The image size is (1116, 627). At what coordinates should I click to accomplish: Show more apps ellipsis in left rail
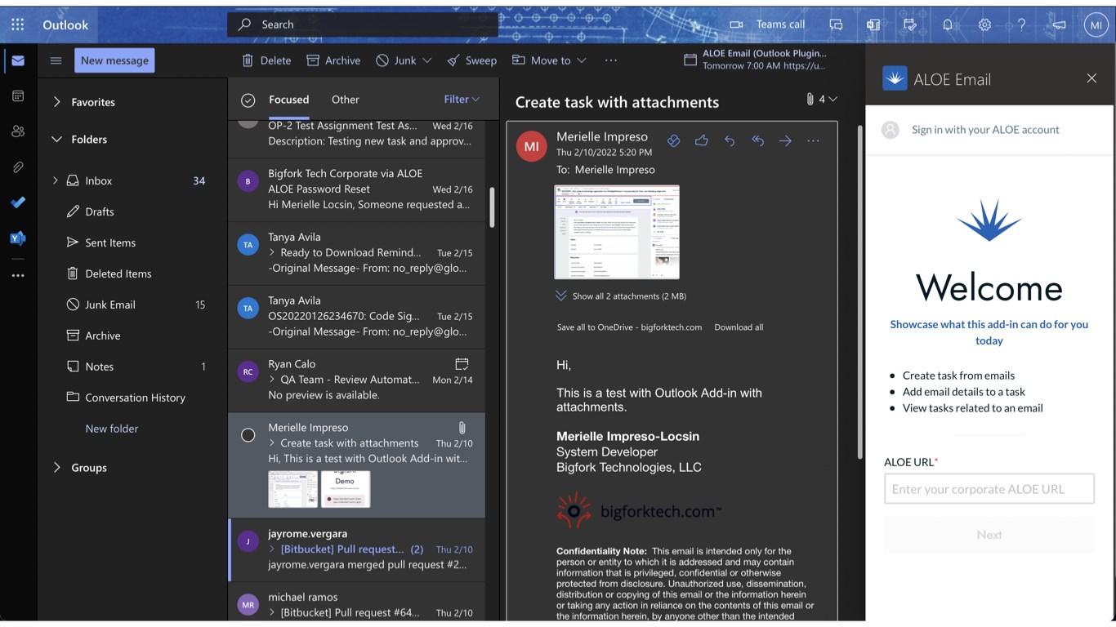(x=18, y=275)
